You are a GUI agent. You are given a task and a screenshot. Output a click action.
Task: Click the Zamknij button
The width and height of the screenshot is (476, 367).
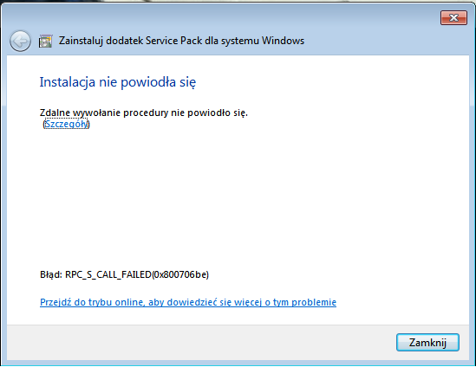point(427,343)
